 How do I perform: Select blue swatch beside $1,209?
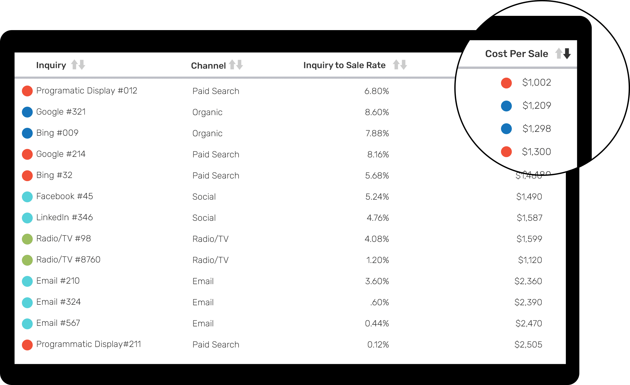click(506, 106)
